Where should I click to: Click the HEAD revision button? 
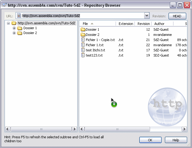177,16
